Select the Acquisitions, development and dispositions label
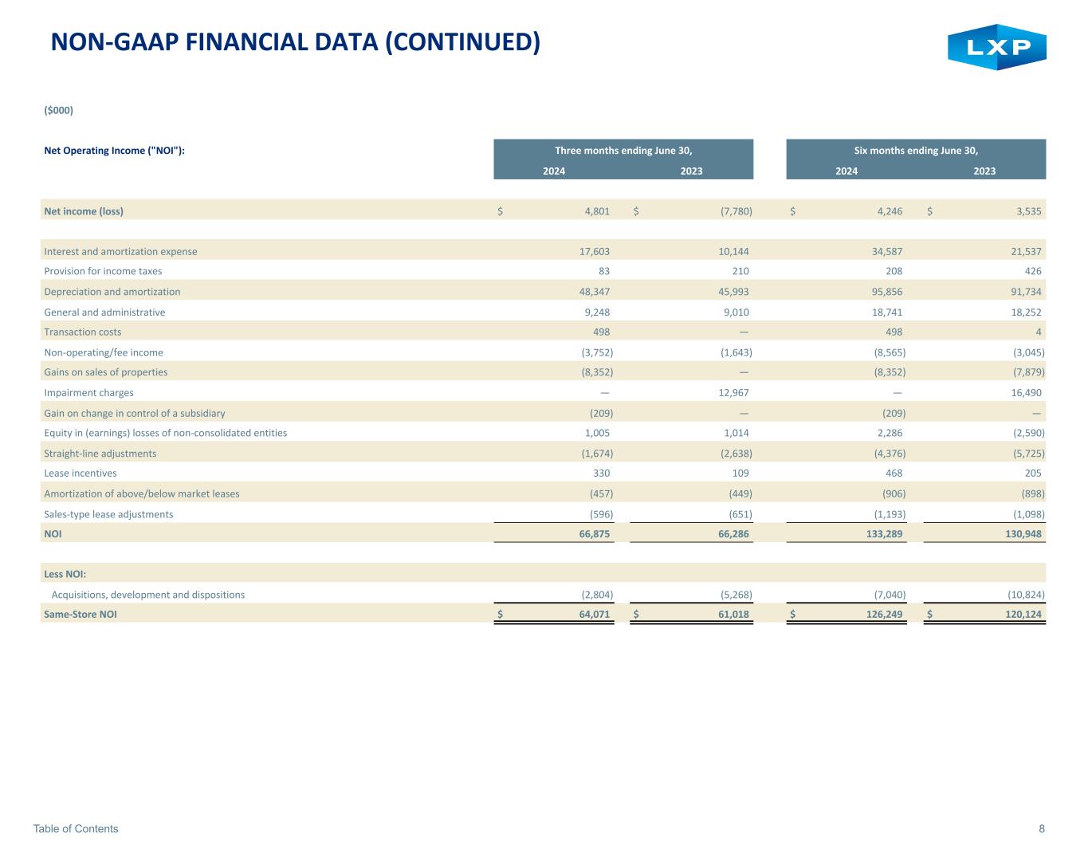1088x841 pixels. point(147,595)
